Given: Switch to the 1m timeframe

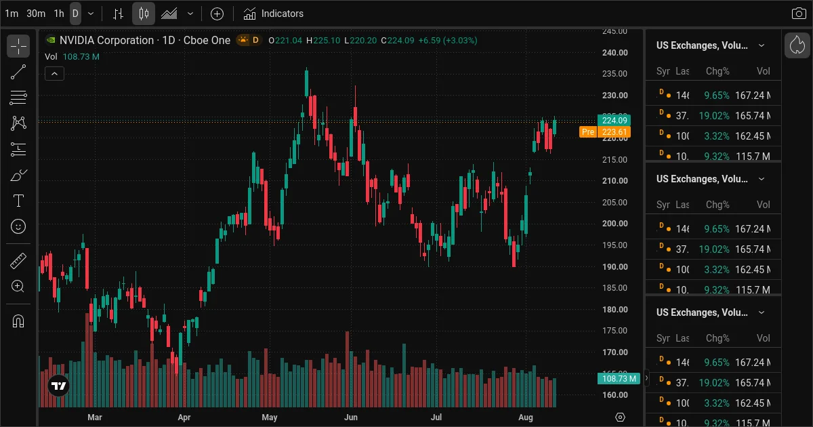Looking at the screenshot, I should click(x=12, y=14).
